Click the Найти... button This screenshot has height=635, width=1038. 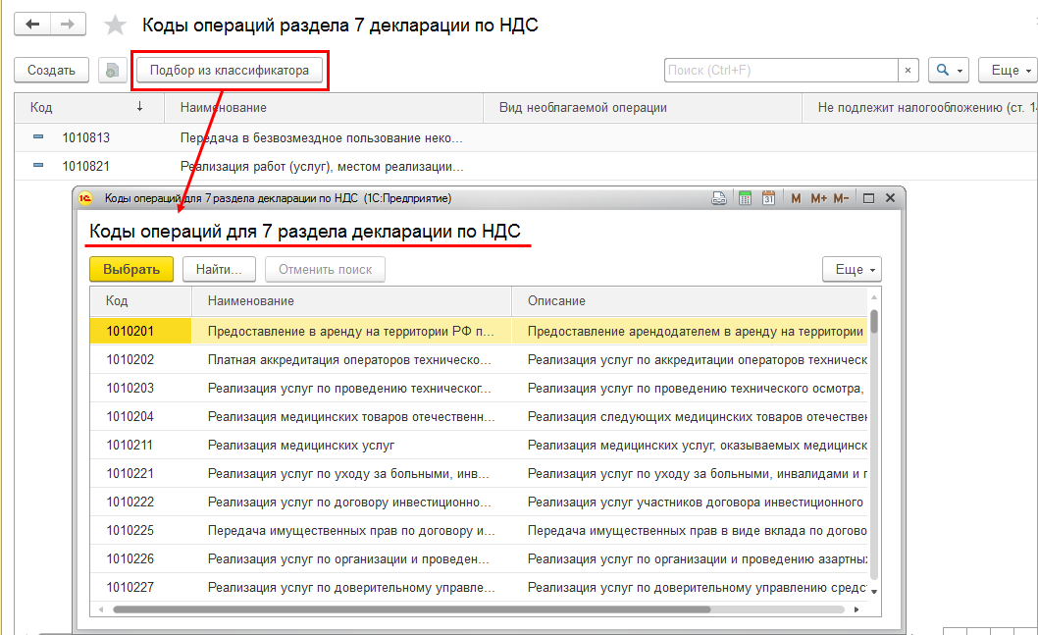tap(219, 270)
